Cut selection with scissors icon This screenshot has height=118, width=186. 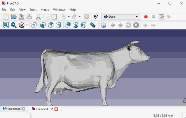(x=39, y=17)
